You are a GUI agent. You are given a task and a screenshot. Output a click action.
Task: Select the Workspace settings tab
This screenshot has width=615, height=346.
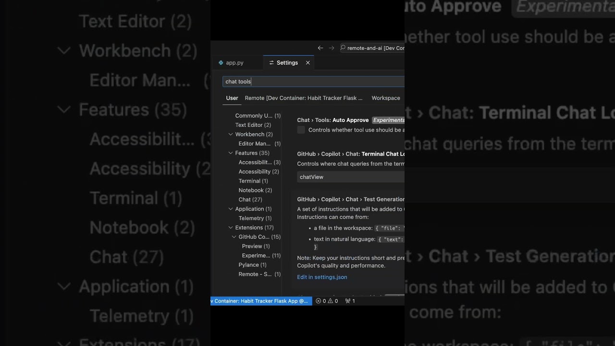tap(386, 98)
